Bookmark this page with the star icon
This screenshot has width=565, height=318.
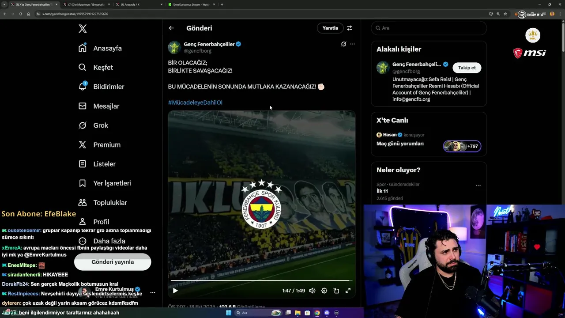tap(505, 14)
